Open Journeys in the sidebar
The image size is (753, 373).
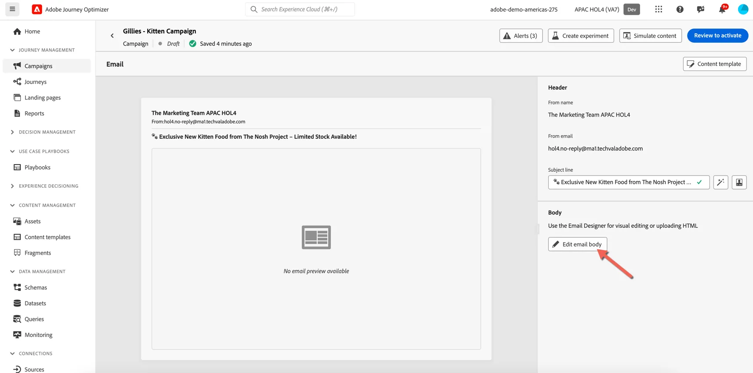click(x=47, y=82)
